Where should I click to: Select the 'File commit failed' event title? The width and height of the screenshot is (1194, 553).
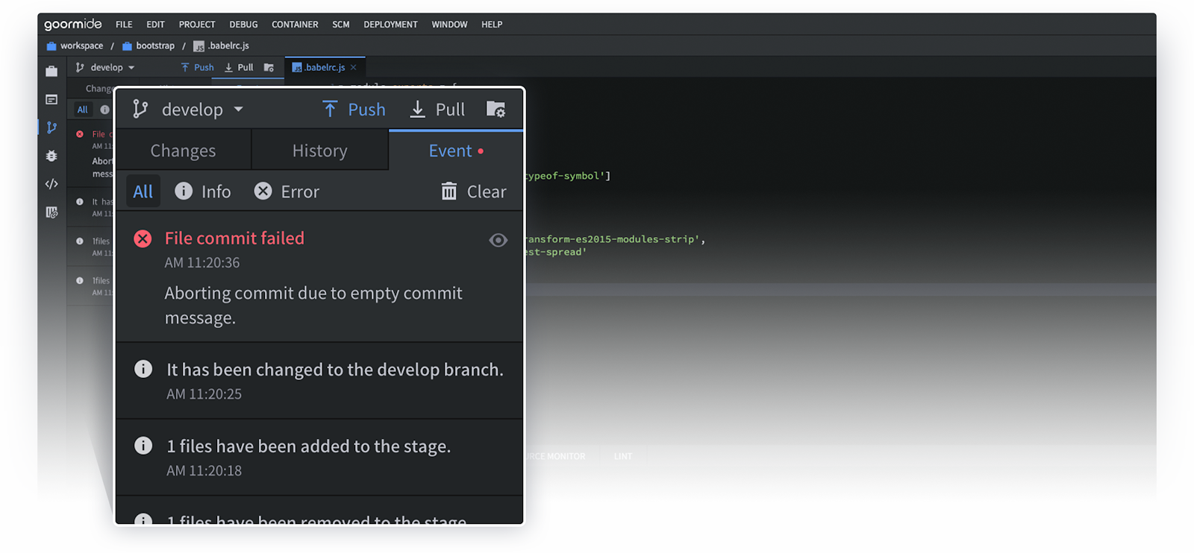(x=234, y=238)
